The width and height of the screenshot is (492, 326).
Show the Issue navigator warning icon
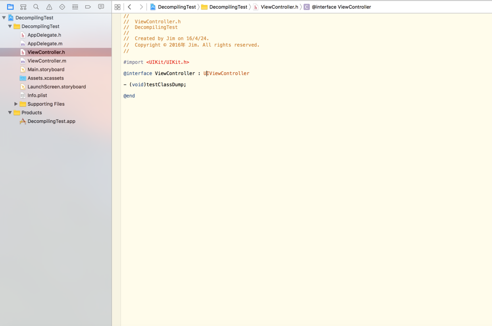[49, 7]
